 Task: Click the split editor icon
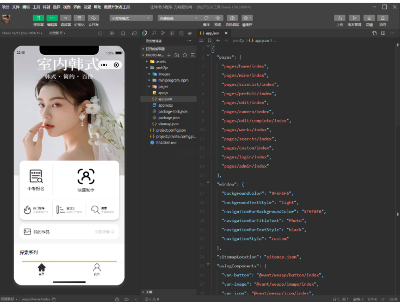coord(383,33)
